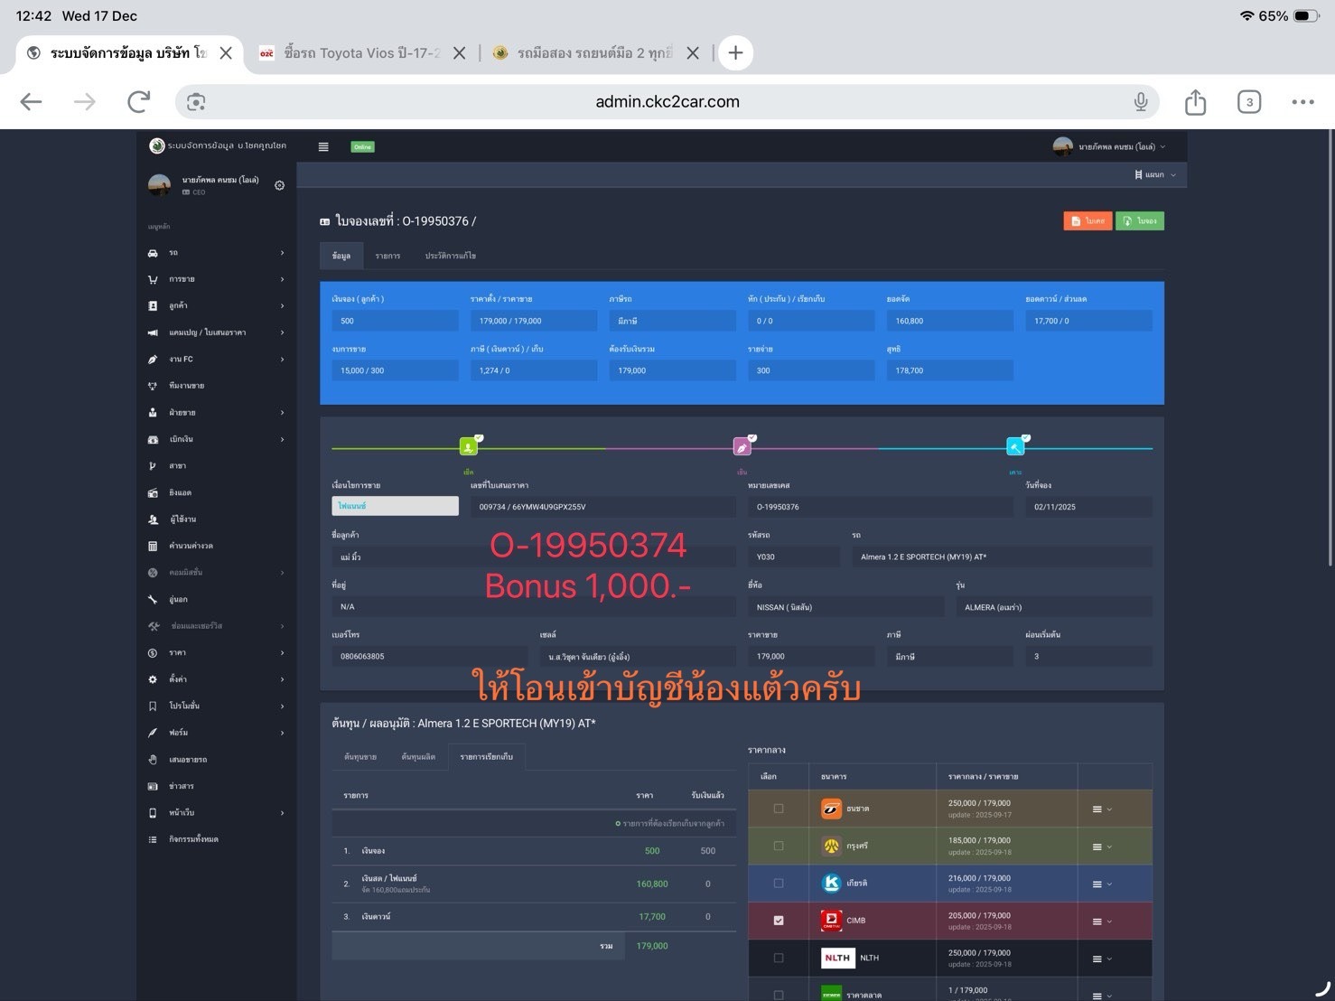This screenshot has height=1001, width=1335.
Task: Click the ธนชาต bank logo
Action: tap(831, 809)
